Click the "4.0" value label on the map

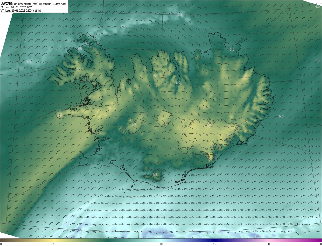point(317,7)
